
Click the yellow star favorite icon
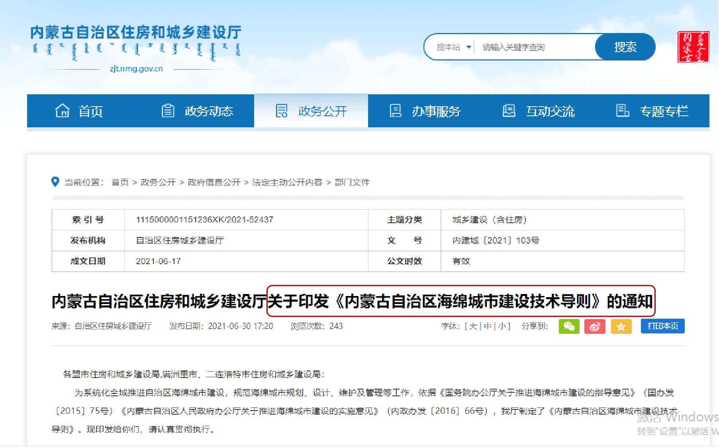[621, 326]
